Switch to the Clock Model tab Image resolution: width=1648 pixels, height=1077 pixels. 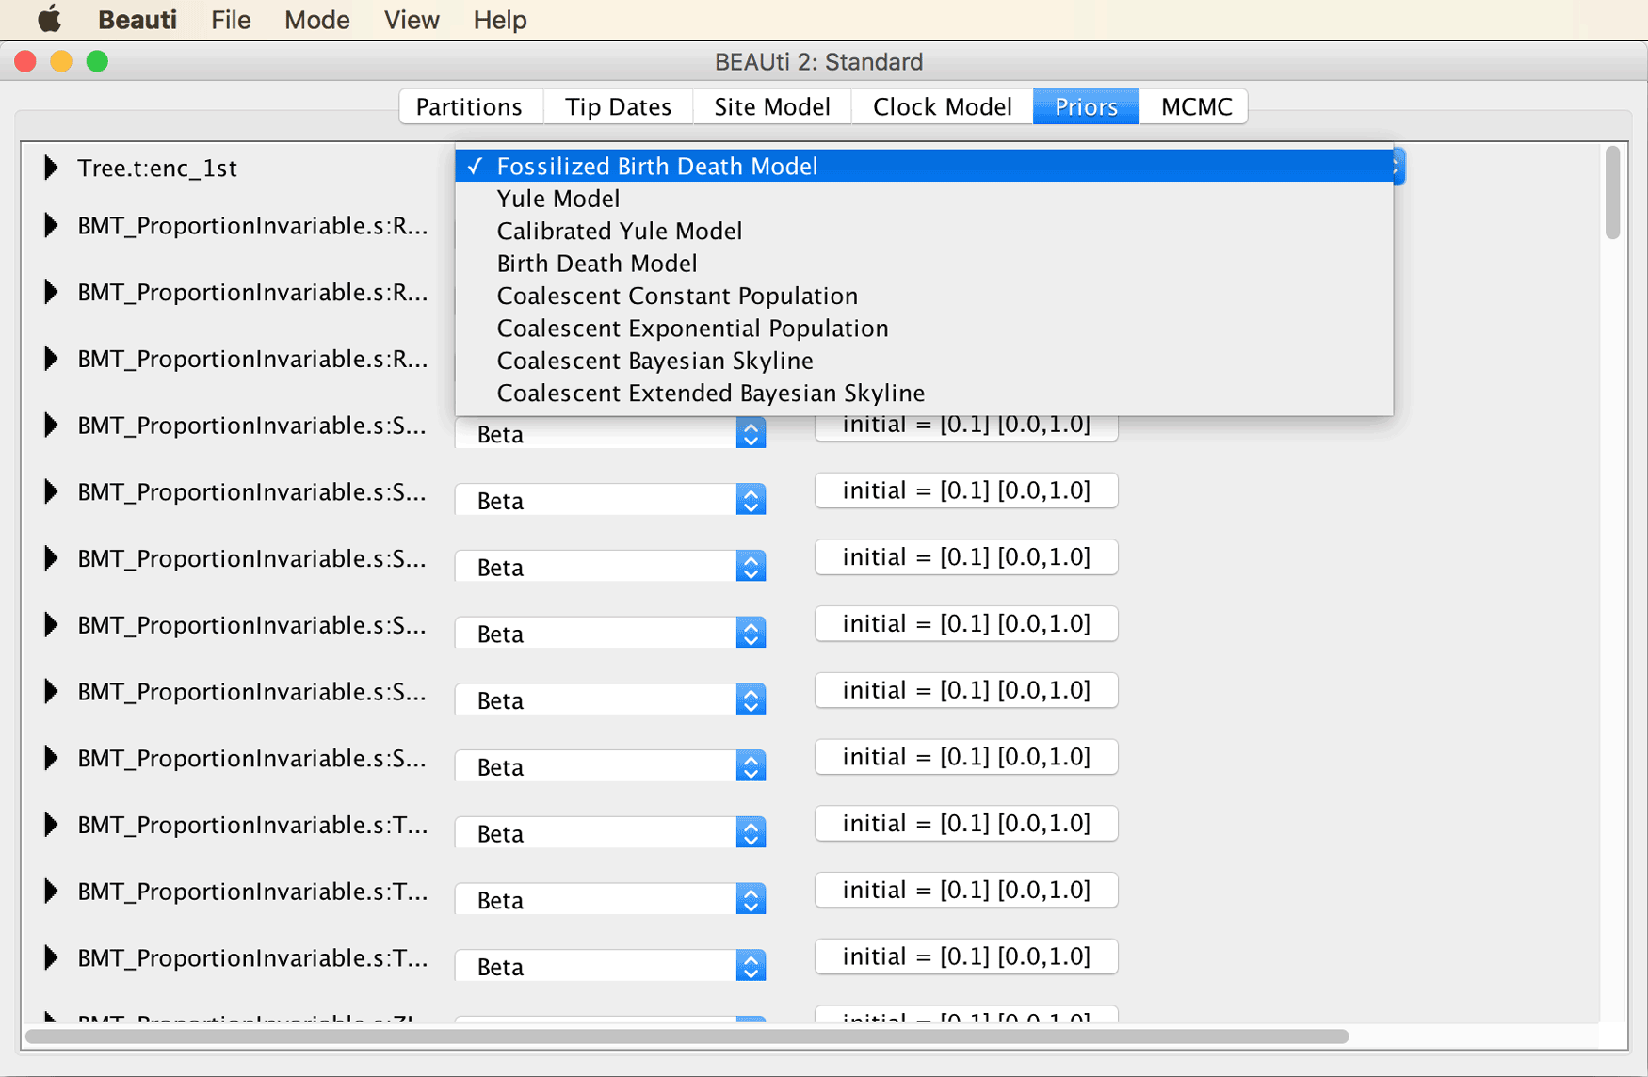pyautogui.click(x=942, y=106)
